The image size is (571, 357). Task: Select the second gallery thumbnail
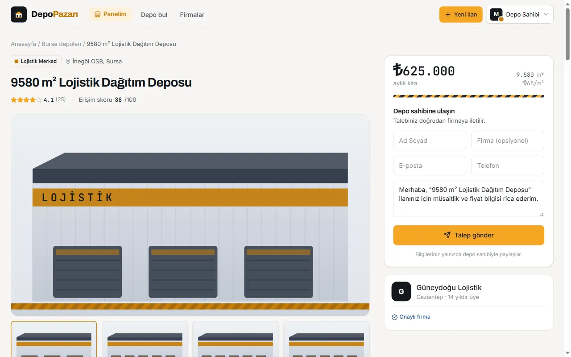[145, 339]
